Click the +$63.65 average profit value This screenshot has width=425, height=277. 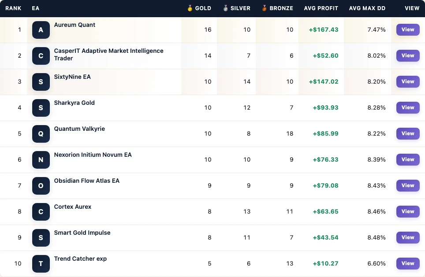point(325,212)
